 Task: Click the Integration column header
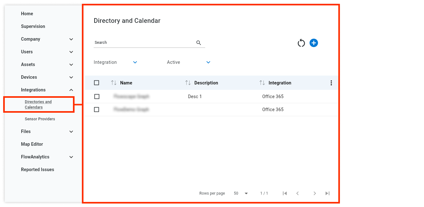coord(280,83)
